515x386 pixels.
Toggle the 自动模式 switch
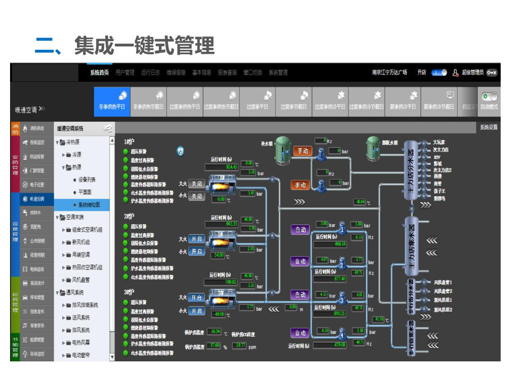click(489, 96)
